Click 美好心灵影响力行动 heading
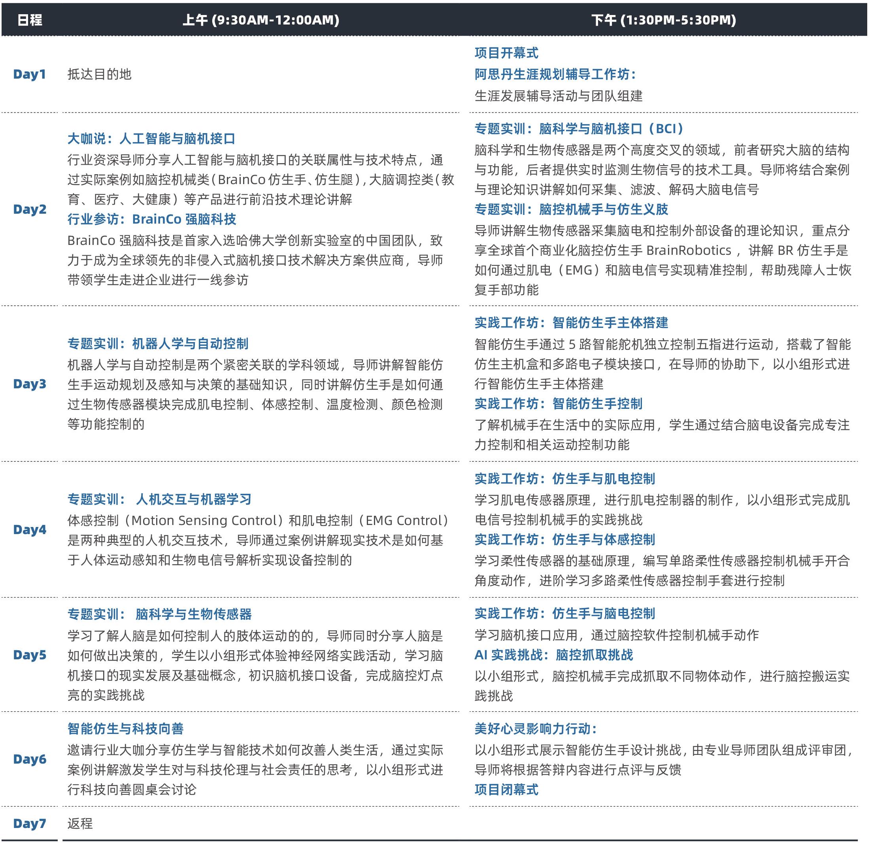This screenshot has width=870, height=843. pyautogui.click(x=536, y=728)
